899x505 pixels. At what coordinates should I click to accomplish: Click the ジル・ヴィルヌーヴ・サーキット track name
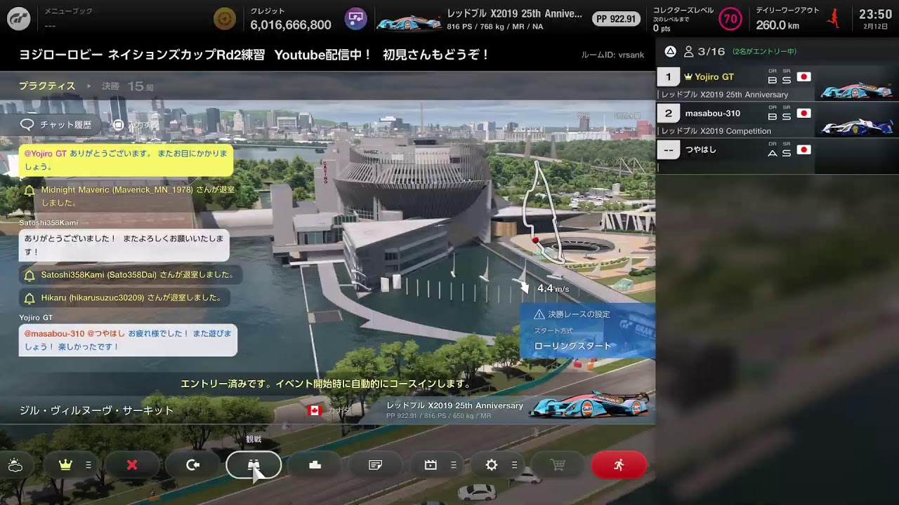click(96, 410)
